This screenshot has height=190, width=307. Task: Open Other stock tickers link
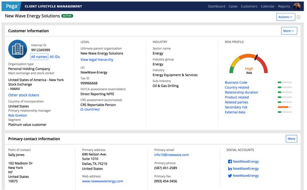pyautogui.click(x=24, y=95)
